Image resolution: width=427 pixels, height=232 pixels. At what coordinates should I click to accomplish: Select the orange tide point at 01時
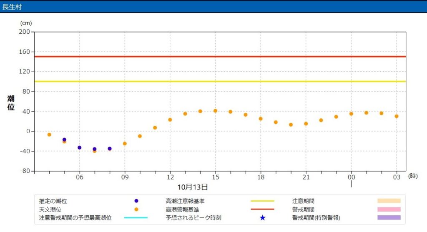point(366,113)
